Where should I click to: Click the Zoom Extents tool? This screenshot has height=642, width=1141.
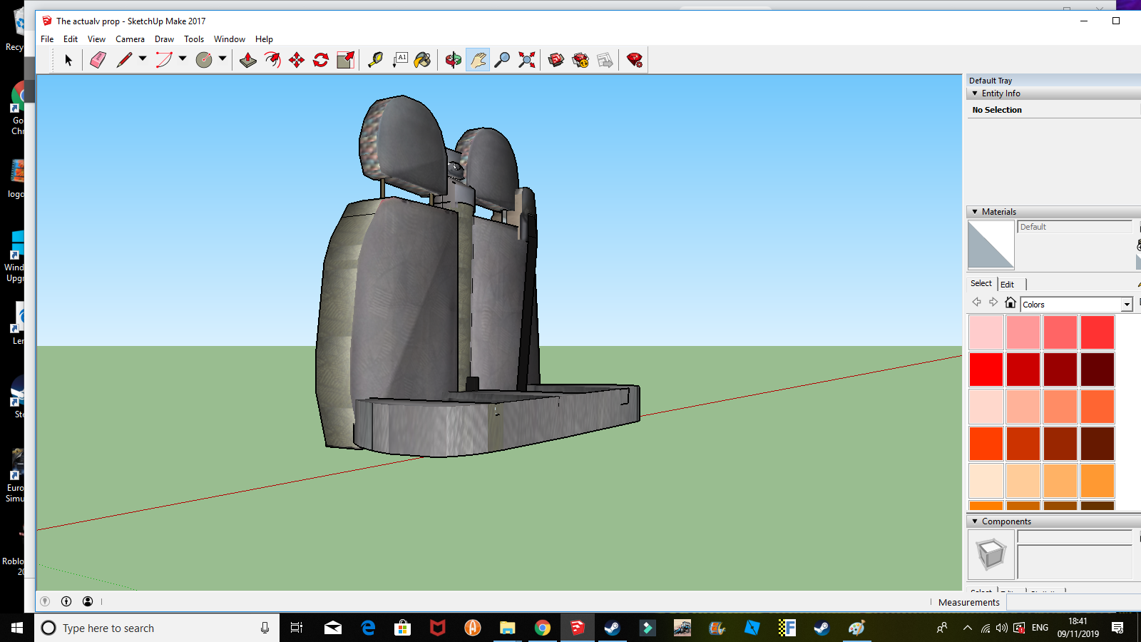(526, 60)
